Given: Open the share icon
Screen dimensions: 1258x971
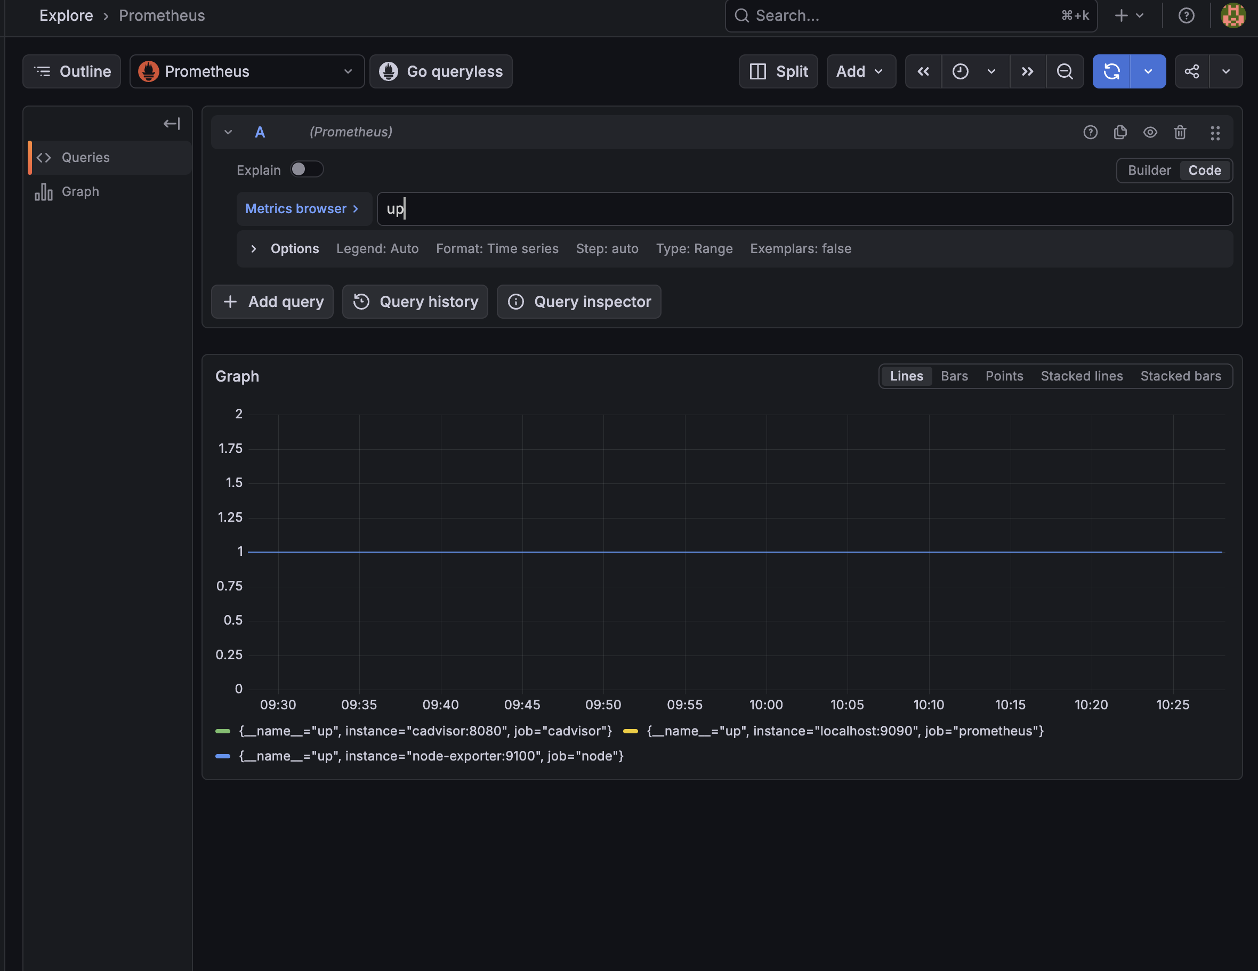Looking at the screenshot, I should [1192, 71].
